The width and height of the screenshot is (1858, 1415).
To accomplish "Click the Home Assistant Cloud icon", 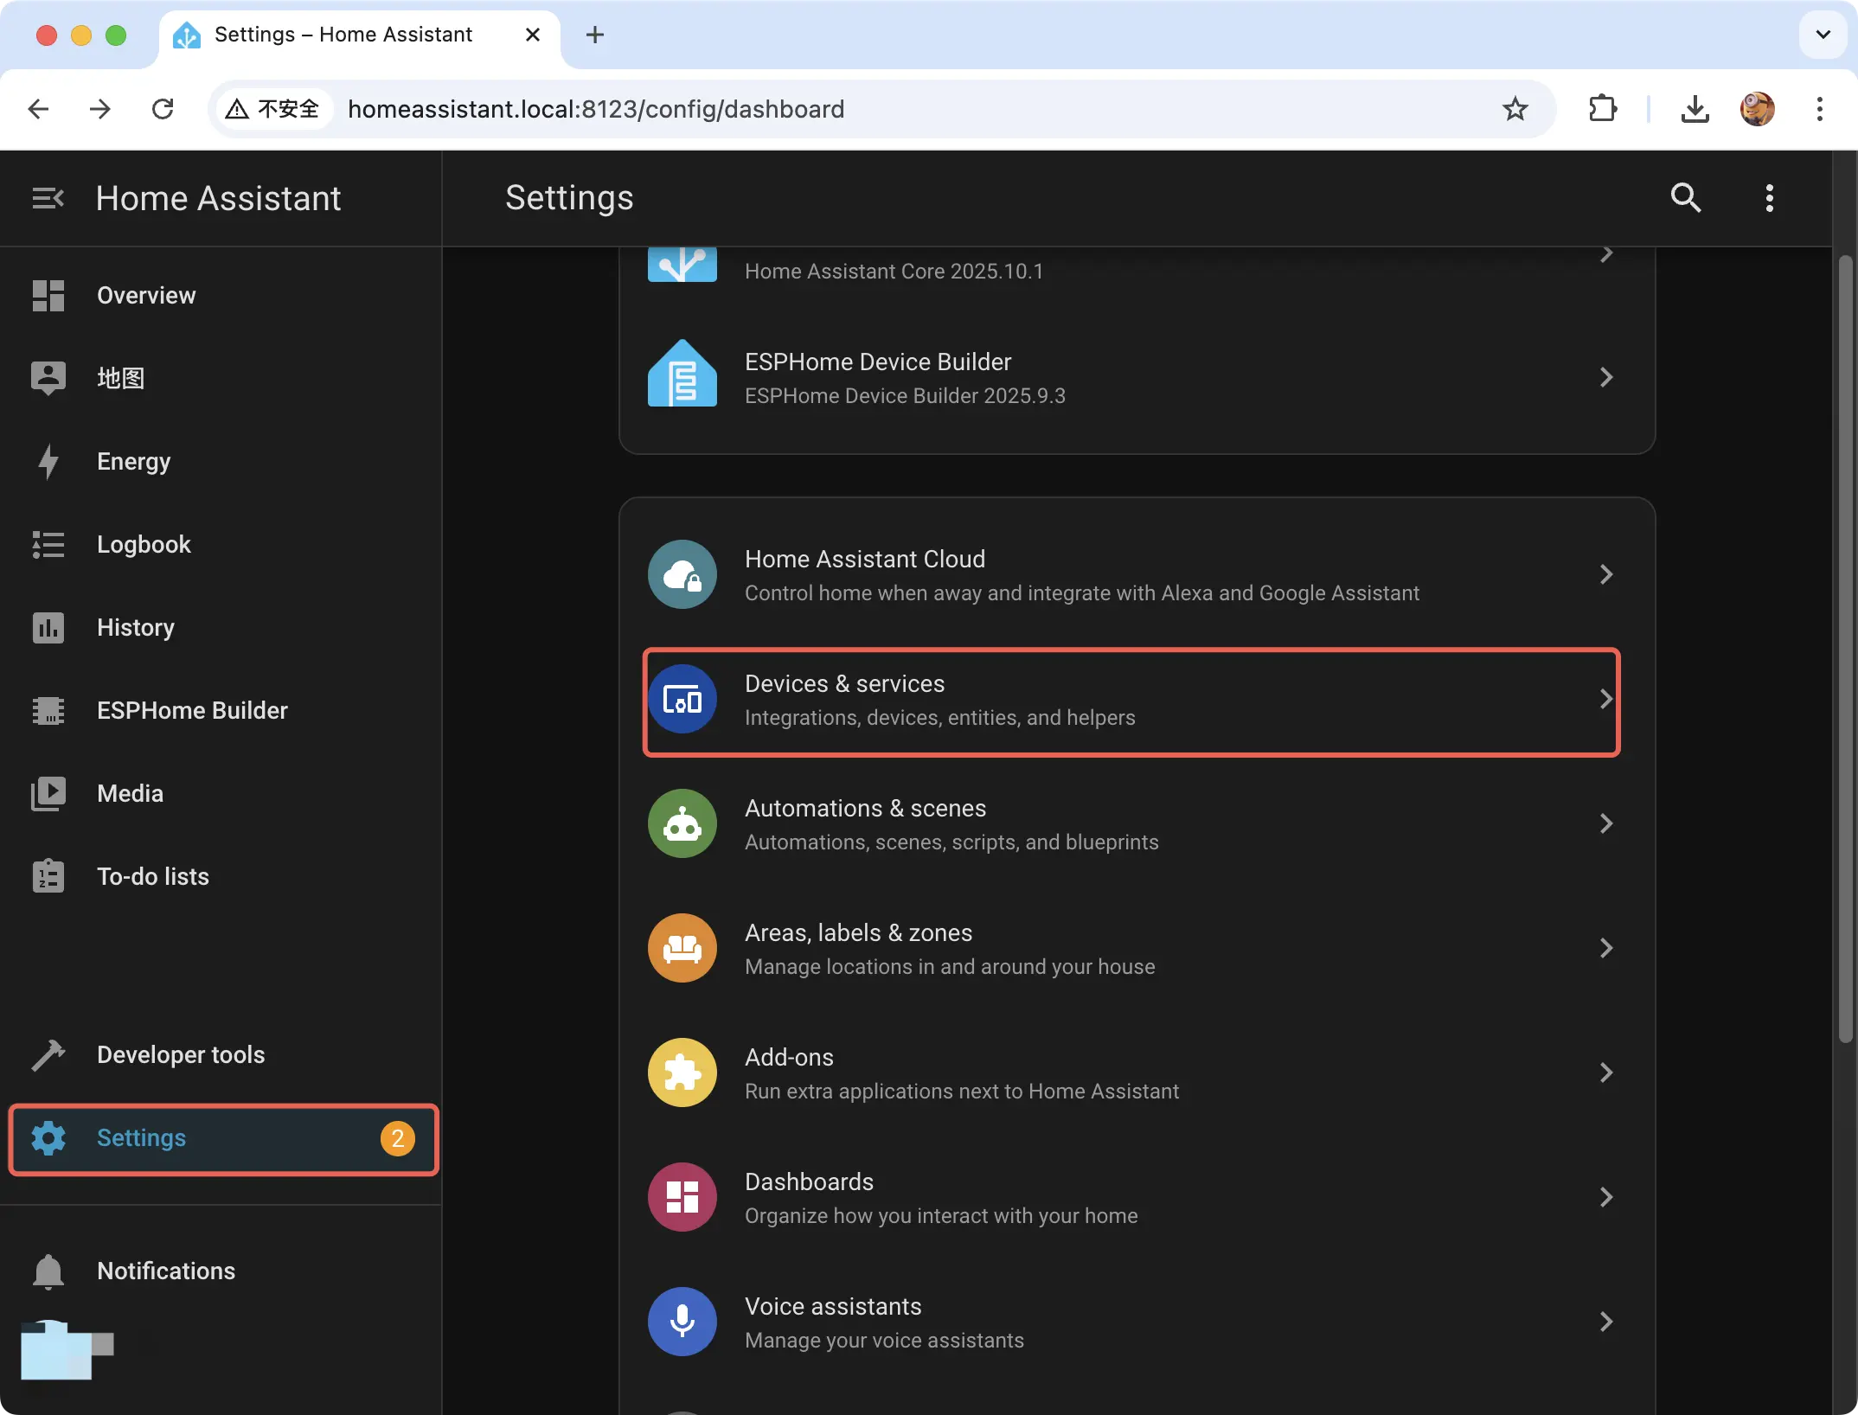I will tap(682, 574).
